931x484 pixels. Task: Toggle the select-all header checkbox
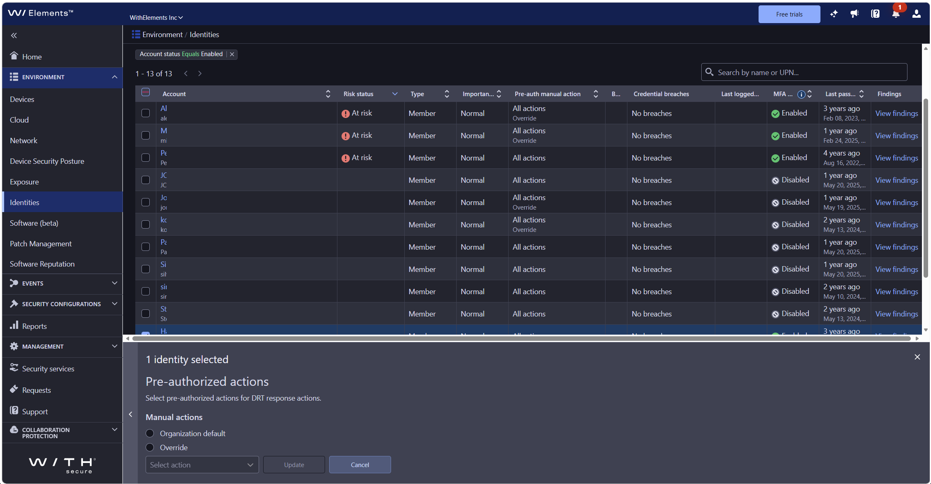coord(146,92)
